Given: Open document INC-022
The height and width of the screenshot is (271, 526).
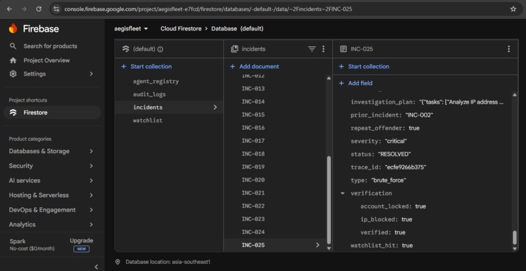Looking at the screenshot, I should pyautogui.click(x=253, y=206).
